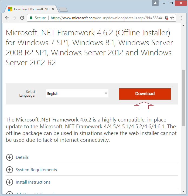188x196 pixels.
Task: Open the Chrome user profile button
Action: click(155, 3)
